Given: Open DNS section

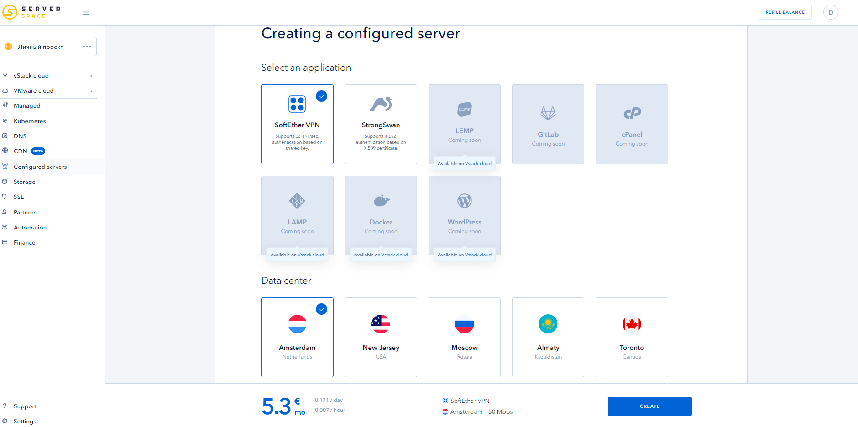Looking at the screenshot, I should pos(20,136).
